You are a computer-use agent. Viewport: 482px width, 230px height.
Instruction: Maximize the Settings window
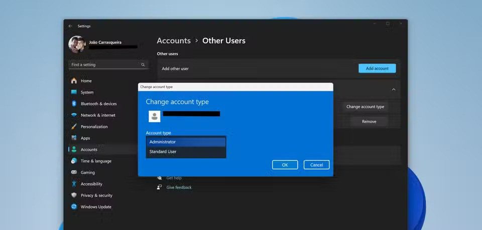[x=388, y=24]
